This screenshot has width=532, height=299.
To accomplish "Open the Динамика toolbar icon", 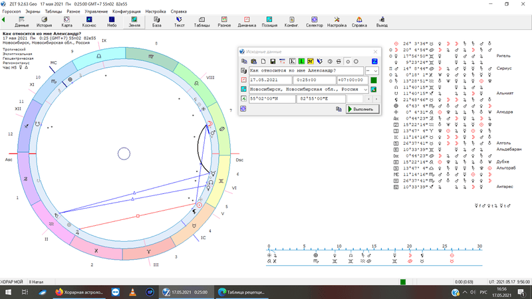I will (x=247, y=23).
